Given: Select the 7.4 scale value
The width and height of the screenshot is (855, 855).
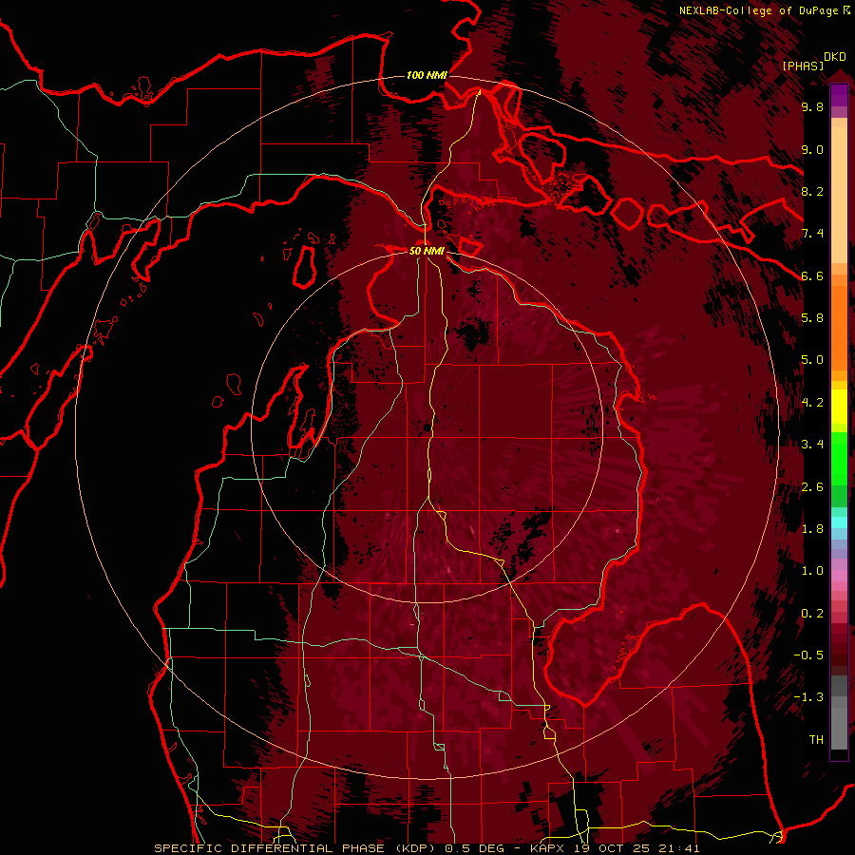Looking at the screenshot, I should [x=812, y=234].
